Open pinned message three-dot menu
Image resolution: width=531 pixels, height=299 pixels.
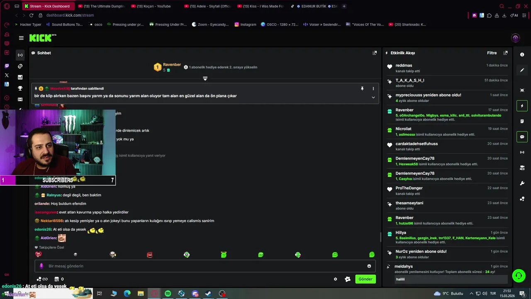pyautogui.click(x=373, y=88)
